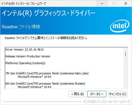Click the インテル(R) グラフィックス・ドライバー banner title

point(49,13)
